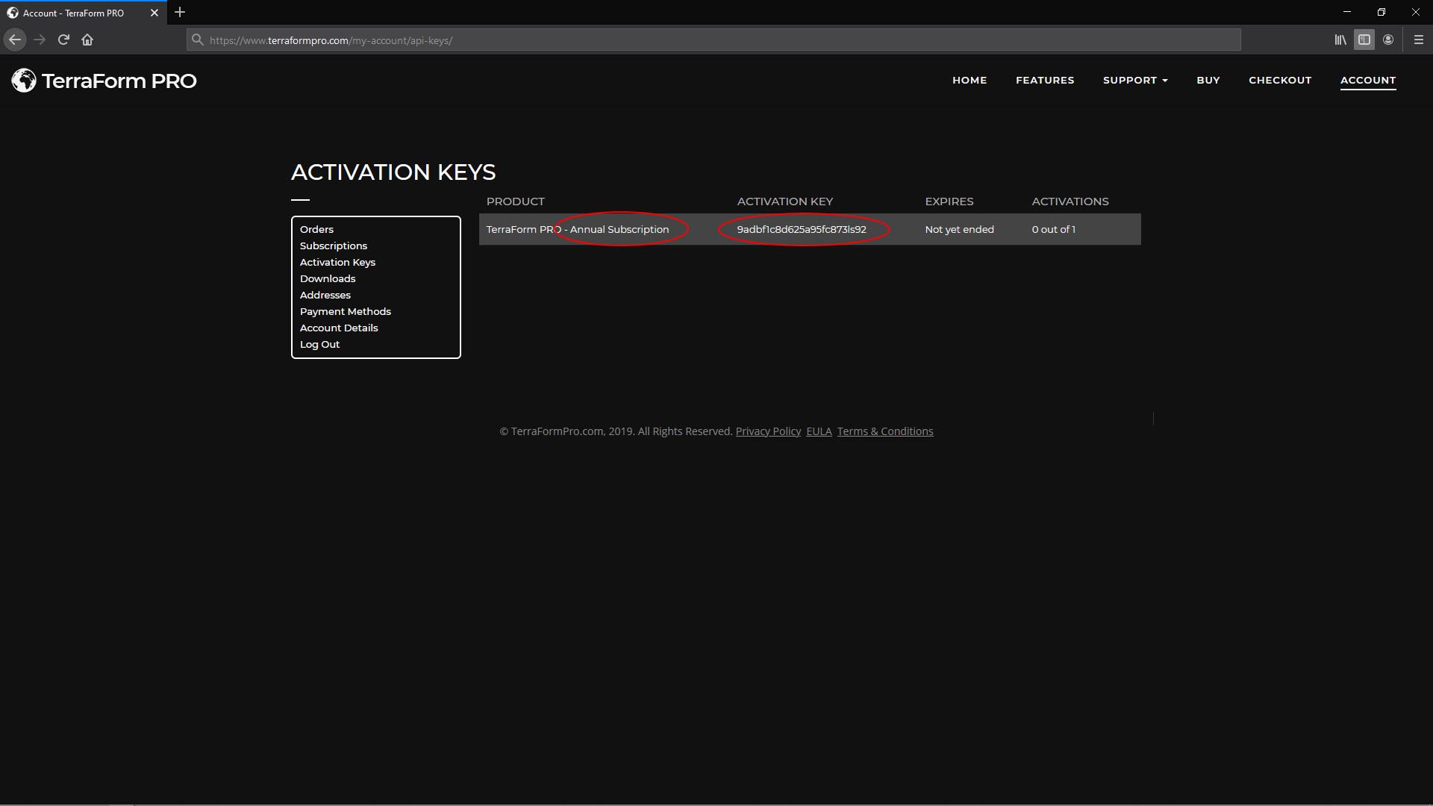
Task: Restore down the browser window
Action: coord(1382,12)
